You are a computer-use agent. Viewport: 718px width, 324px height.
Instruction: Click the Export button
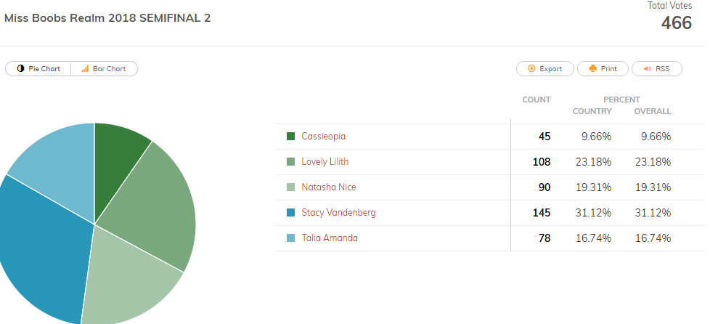coord(545,69)
